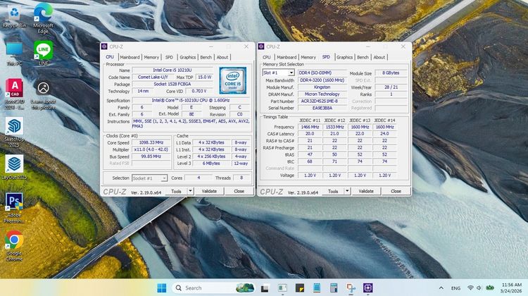The height and width of the screenshot is (296, 528).
Task: Launch the SketchUp 2025 desktop shortcut
Action: point(14,132)
